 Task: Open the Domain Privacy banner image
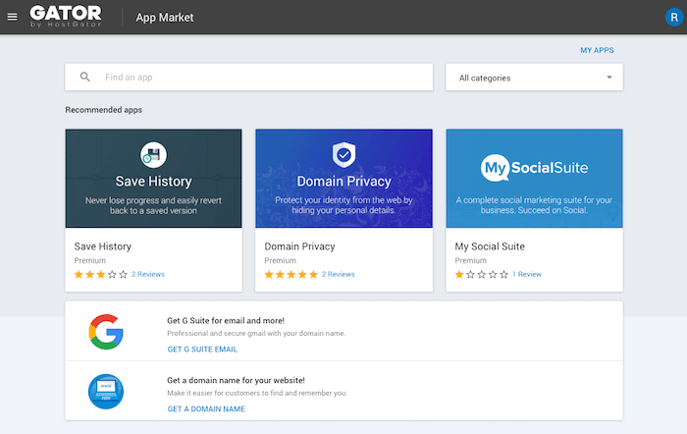coord(343,179)
